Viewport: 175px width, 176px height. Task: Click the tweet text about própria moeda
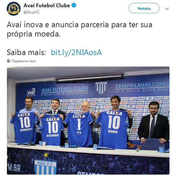80,30
